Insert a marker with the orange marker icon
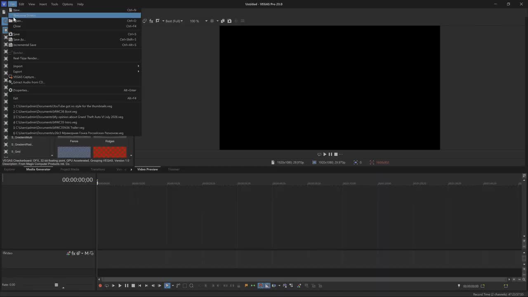 (x=246, y=285)
